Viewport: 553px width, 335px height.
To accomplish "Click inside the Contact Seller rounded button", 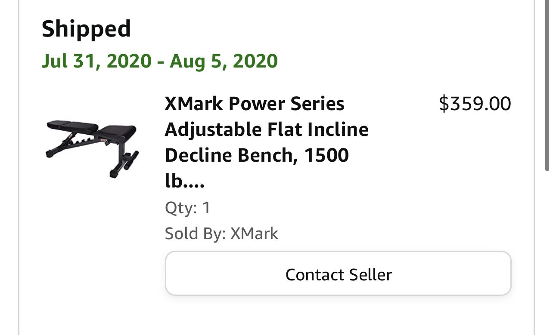I will 338,274.
